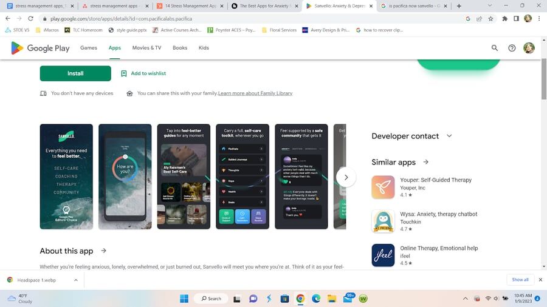
Task: Bookmark this page with the star icon
Action: pyautogui.click(x=490, y=19)
